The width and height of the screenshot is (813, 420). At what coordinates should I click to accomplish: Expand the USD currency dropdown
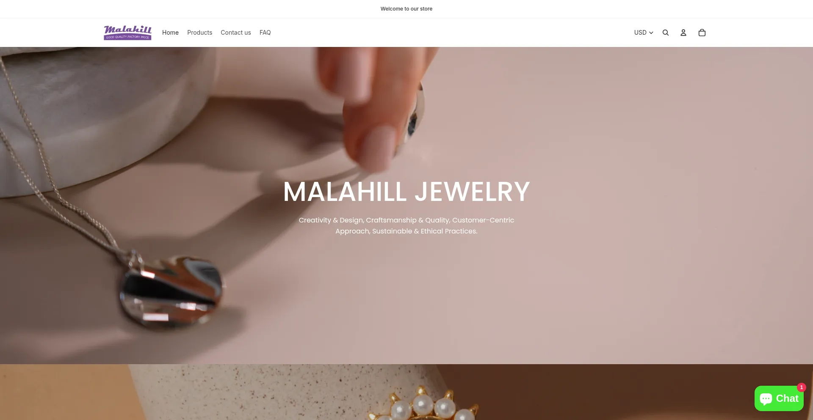644,33
